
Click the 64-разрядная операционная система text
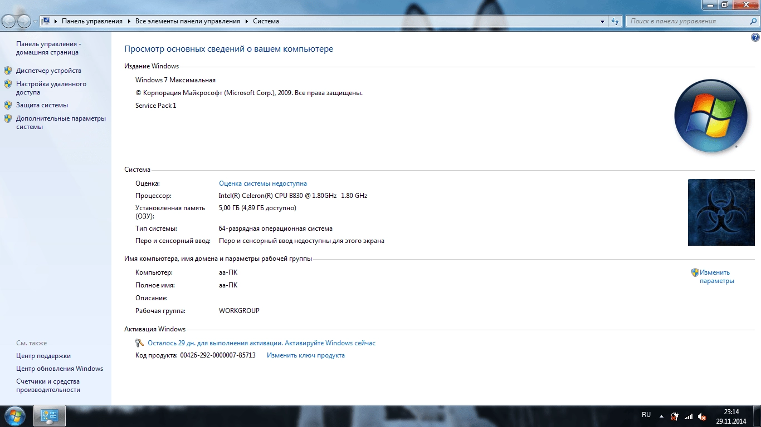click(x=276, y=229)
